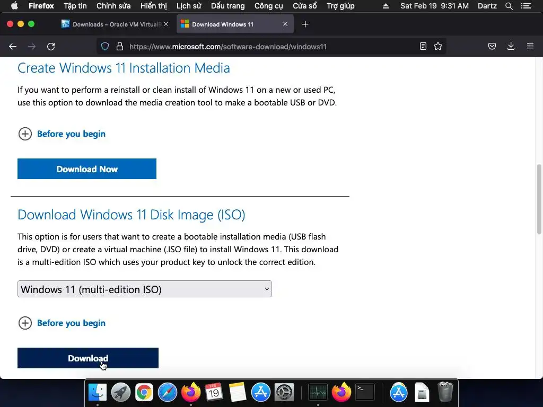Open Calendar from the dock
Screen dimensions: 543x407
pos(214,393)
